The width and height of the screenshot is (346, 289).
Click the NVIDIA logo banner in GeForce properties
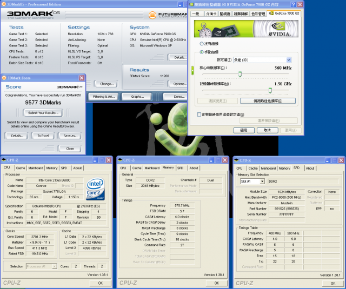246,29
